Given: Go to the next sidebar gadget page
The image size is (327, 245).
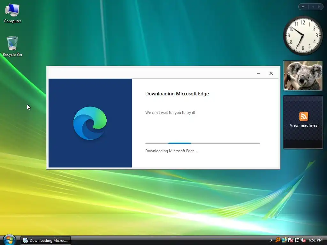Looking at the screenshot, I should [x=319, y=7].
